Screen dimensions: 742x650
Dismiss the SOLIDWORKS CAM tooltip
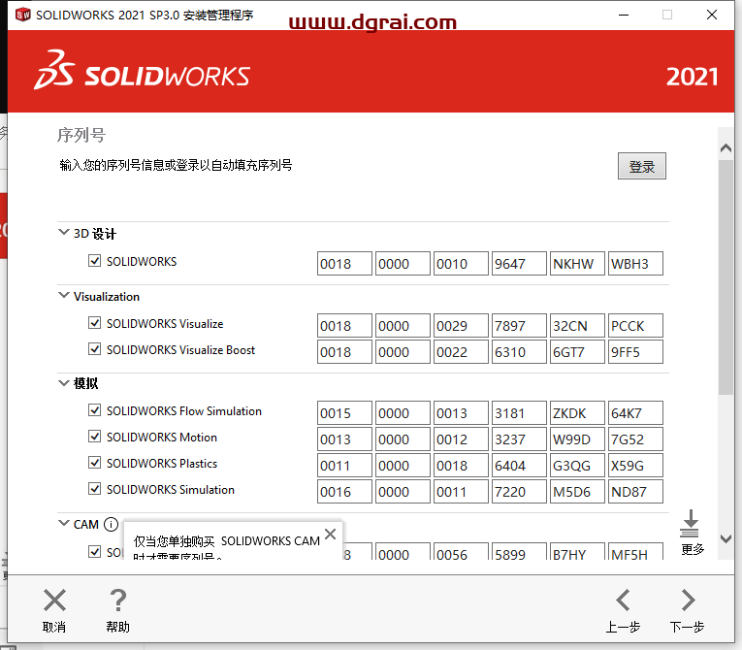click(331, 534)
